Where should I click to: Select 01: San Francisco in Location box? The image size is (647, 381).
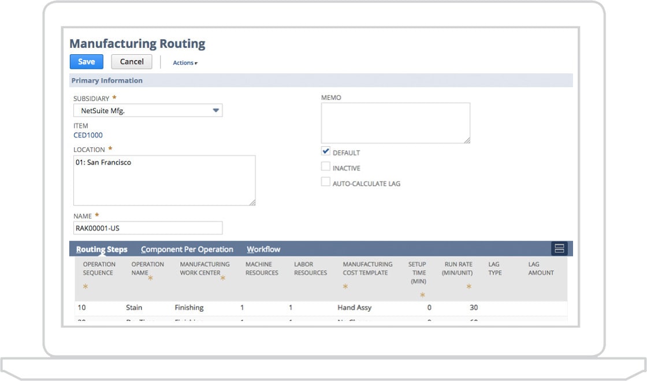click(103, 162)
